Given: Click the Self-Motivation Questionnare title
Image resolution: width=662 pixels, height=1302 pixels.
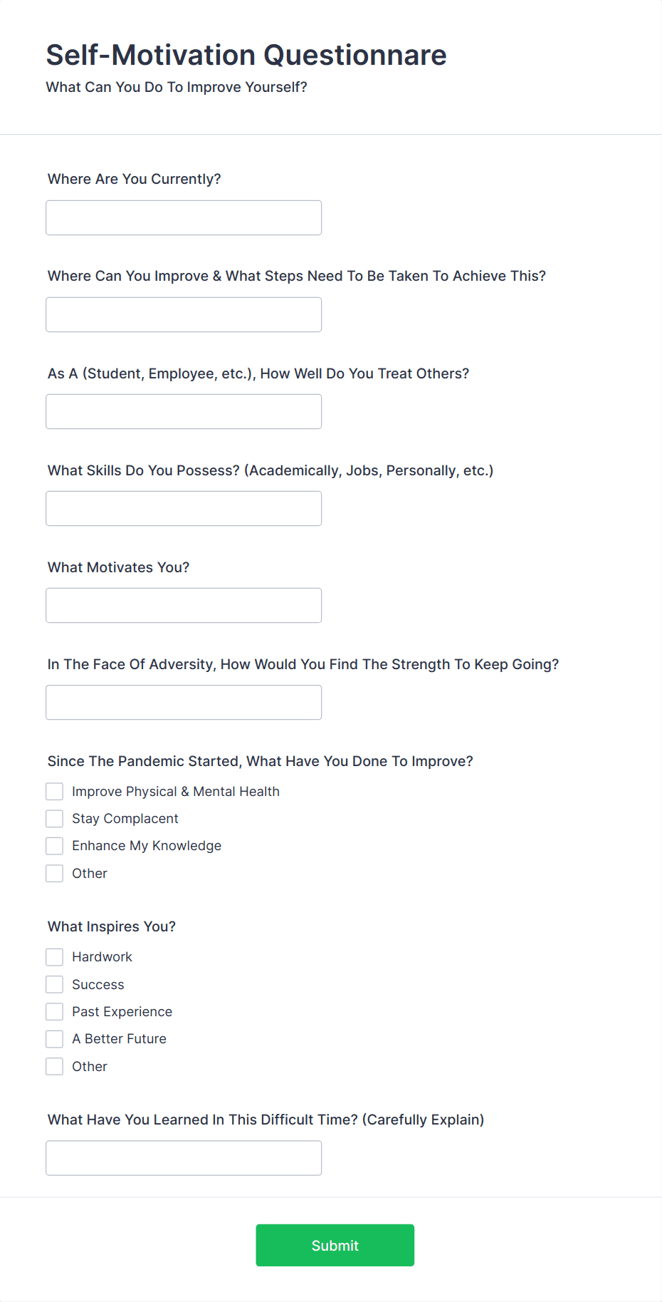Looking at the screenshot, I should 246,55.
